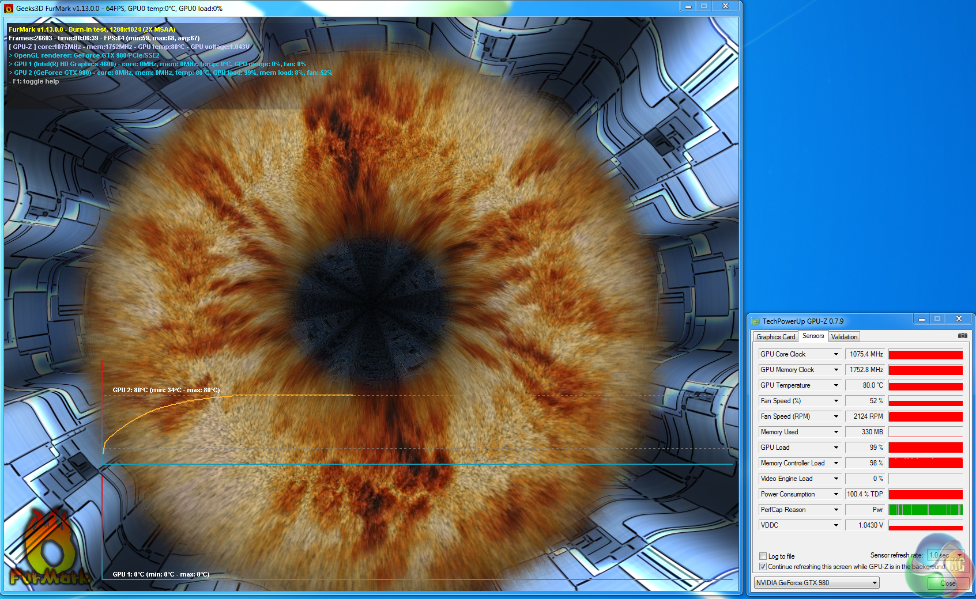Open the PerfCap Reason dropdown

(836, 510)
